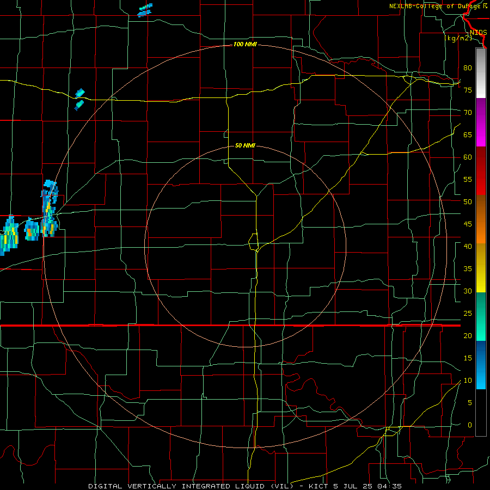Select the brown-orange segment of VIL scale
Viewport: 490px width, 490px height.
(x=481, y=219)
